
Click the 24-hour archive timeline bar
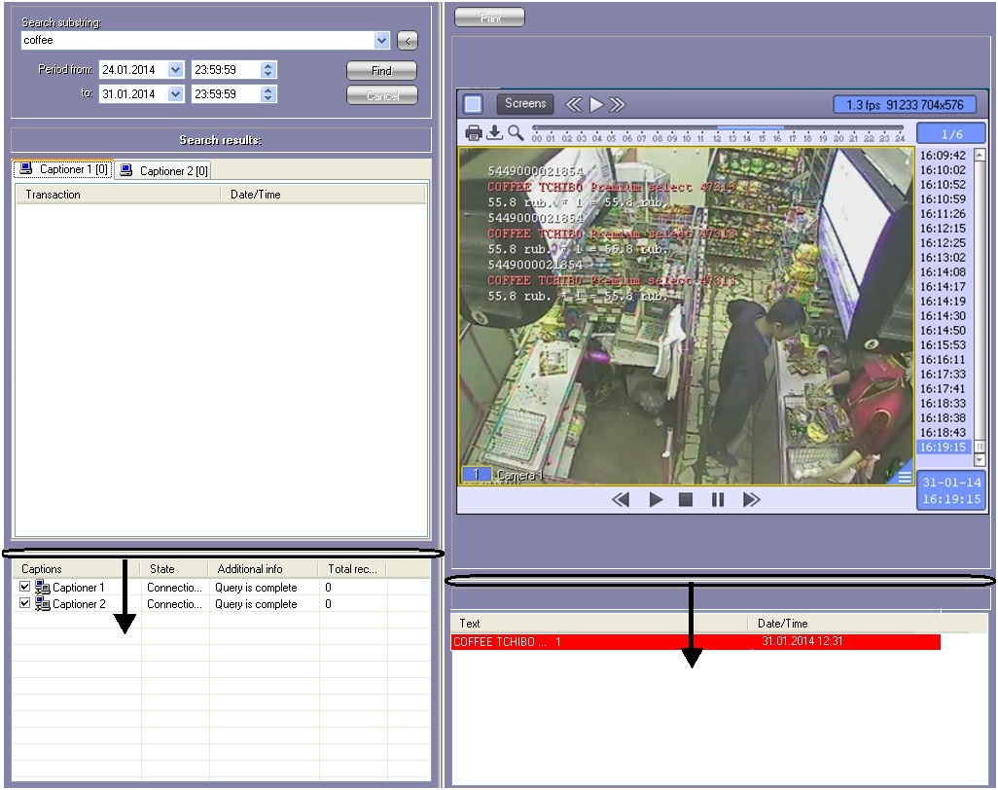pyautogui.click(x=718, y=127)
